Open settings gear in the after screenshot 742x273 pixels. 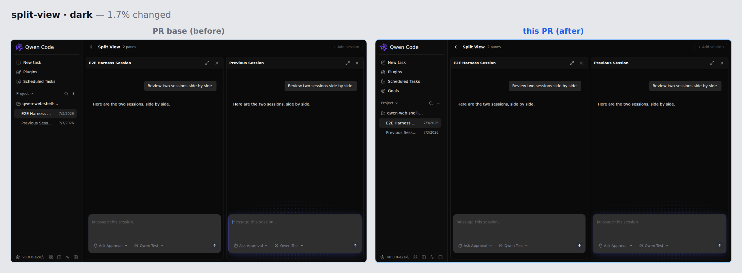(382, 257)
